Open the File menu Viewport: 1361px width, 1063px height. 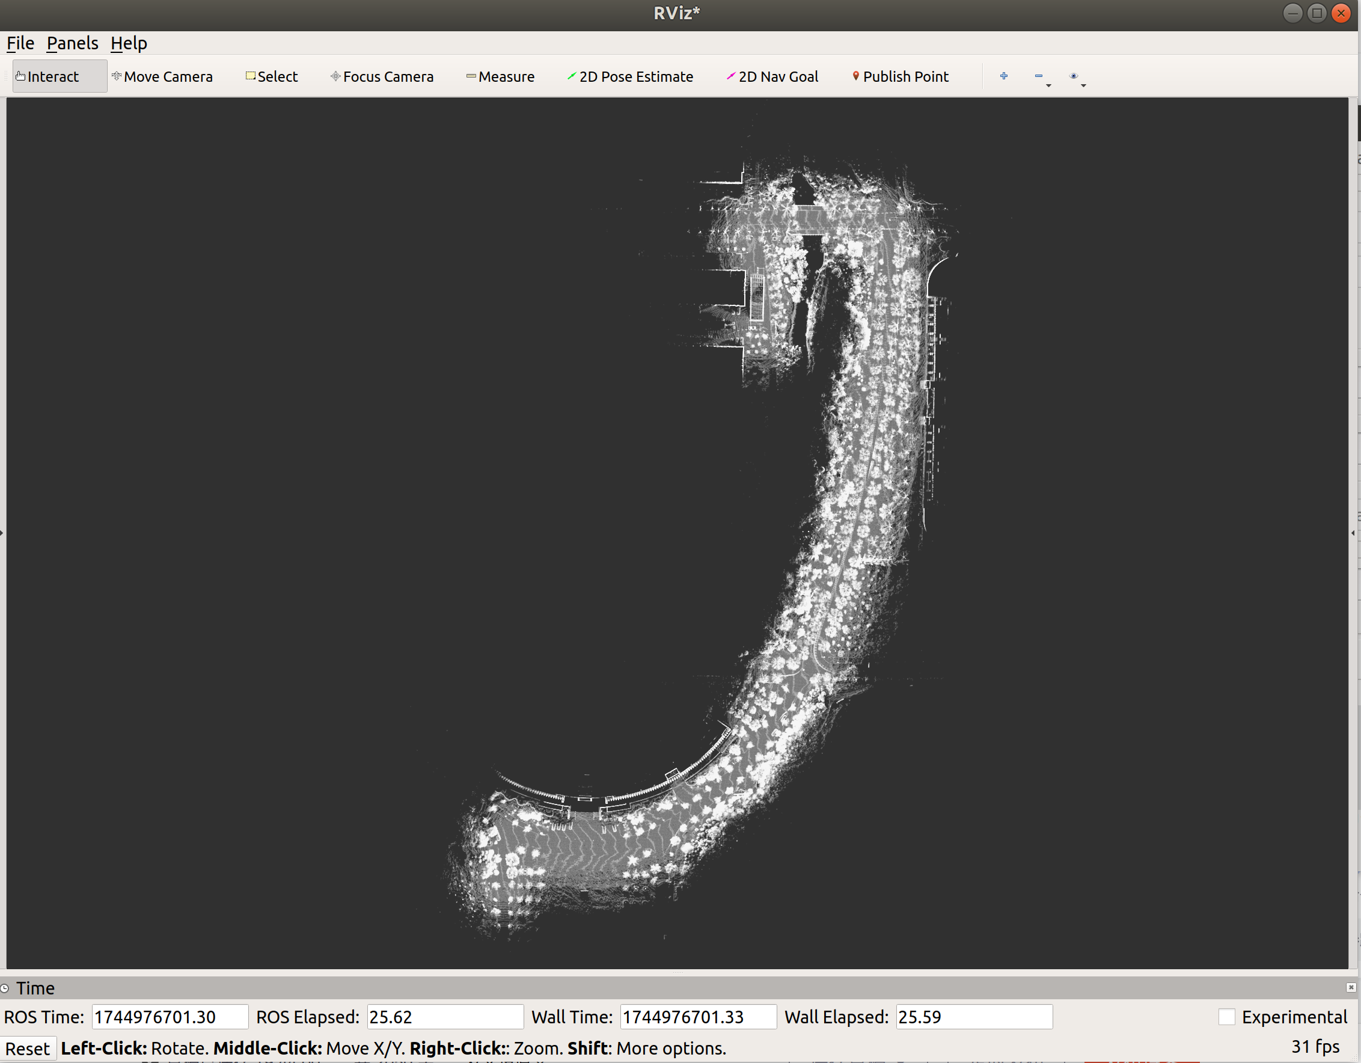point(20,43)
